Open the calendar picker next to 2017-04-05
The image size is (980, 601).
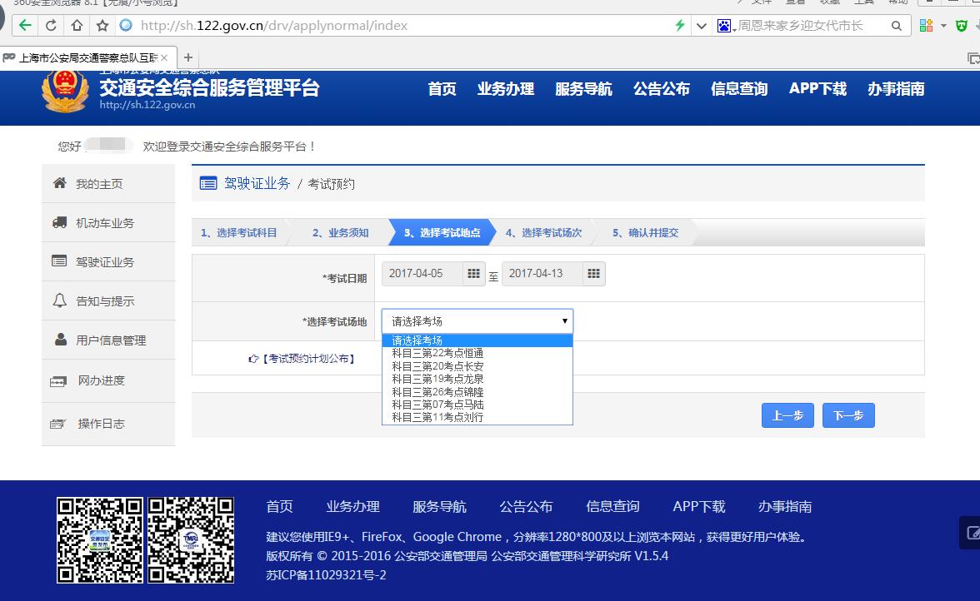474,272
